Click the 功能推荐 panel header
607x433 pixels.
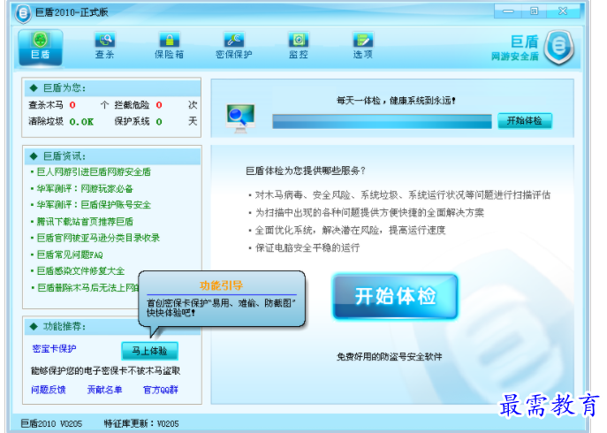coord(112,326)
